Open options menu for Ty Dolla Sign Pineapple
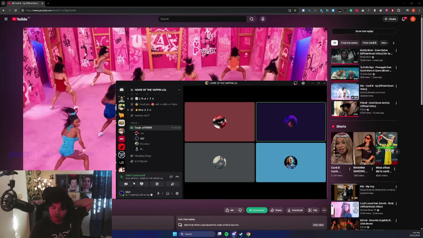This screenshot has height=238, width=423. (396, 68)
